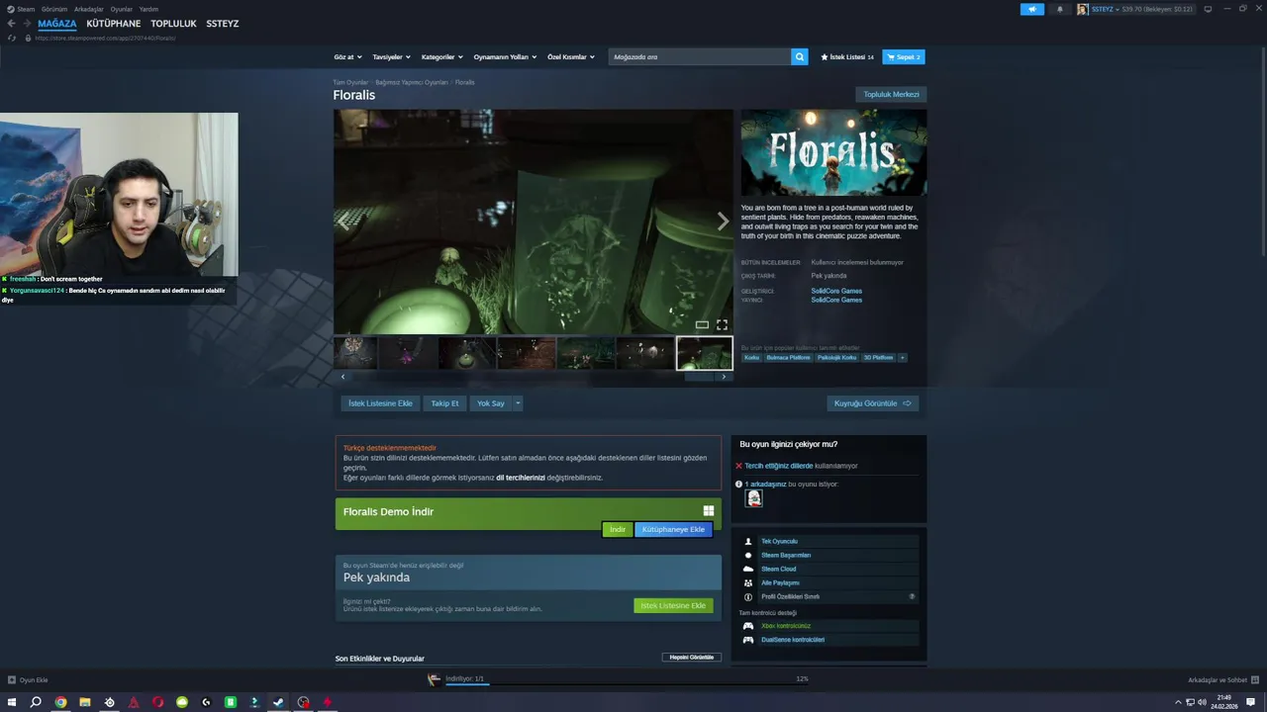
Task: Click the Bulmaca Platform tag
Action: click(x=788, y=358)
